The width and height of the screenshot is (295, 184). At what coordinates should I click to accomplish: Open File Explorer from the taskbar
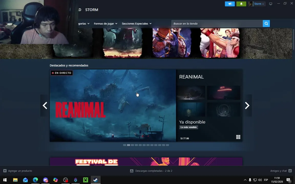[15, 180]
